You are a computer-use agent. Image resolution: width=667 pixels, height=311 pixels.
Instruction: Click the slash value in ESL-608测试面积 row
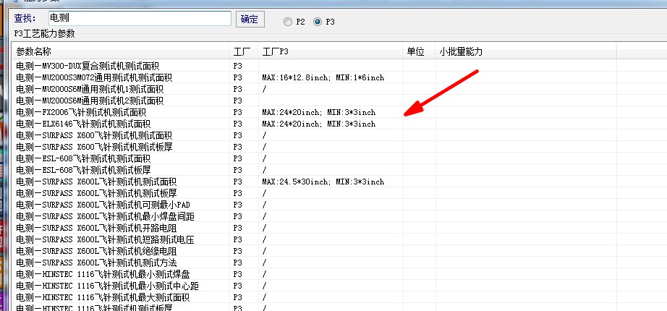[264, 158]
